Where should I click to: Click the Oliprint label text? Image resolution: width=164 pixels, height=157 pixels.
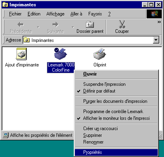pos(100,65)
